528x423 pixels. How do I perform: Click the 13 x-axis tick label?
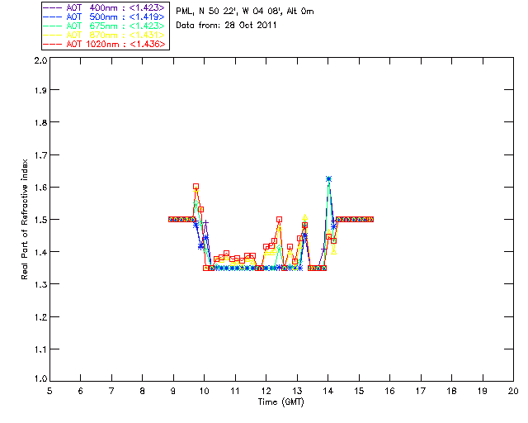(297, 391)
